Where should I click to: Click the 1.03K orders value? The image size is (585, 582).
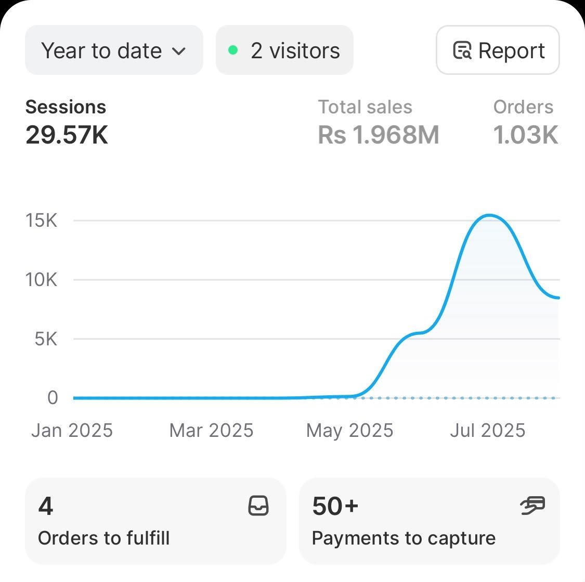click(526, 135)
